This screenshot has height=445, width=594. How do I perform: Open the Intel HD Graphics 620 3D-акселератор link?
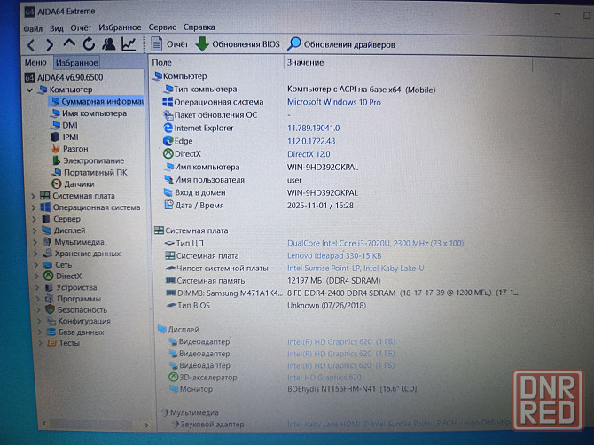(324, 378)
